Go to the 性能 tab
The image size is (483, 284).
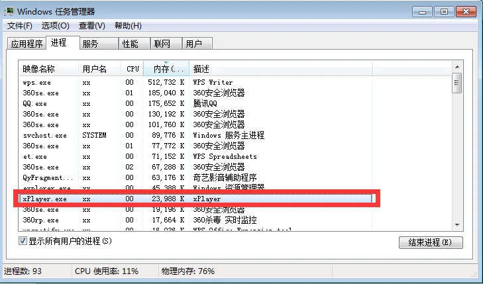[x=130, y=44]
